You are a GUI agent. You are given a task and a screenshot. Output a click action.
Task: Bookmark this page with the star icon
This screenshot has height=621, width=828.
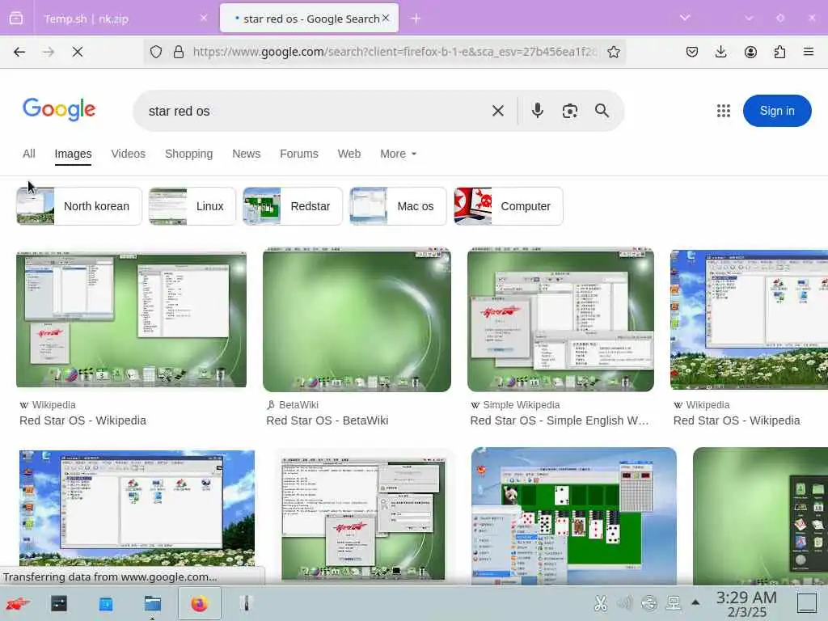[613, 52]
